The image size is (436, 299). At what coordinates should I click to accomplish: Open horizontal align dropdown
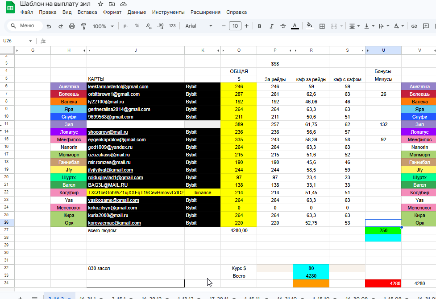click(x=354, y=26)
